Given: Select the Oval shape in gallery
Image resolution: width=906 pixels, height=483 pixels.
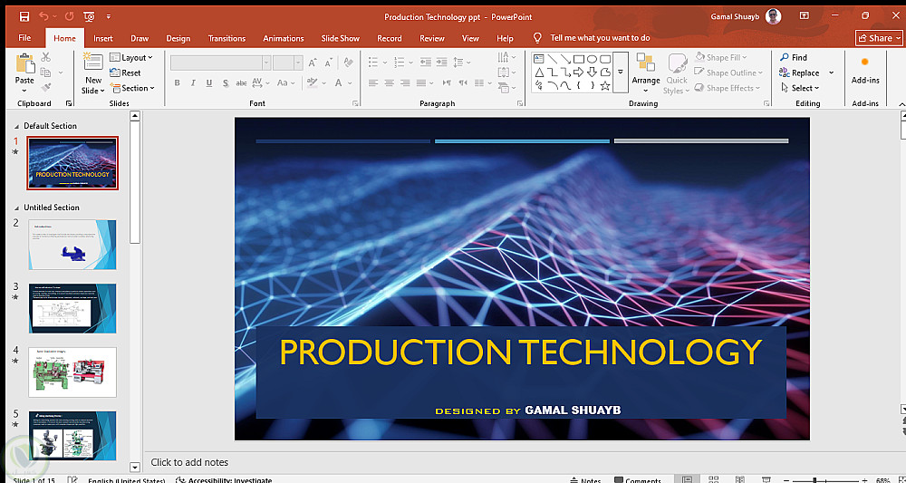Looking at the screenshot, I should [593, 59].
